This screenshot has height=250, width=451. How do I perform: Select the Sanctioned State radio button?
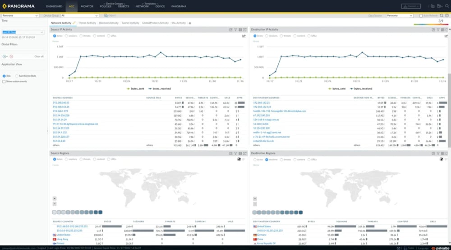click(16, 76)
